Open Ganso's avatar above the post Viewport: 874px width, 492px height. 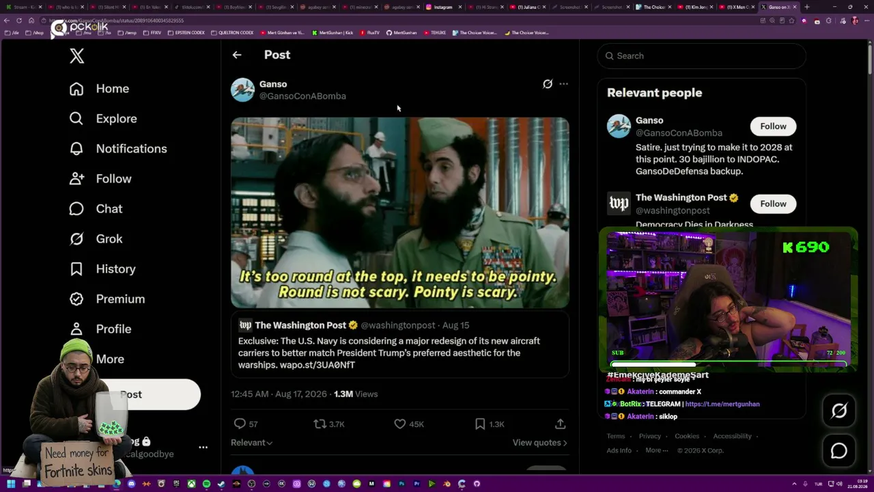(242, 90)
